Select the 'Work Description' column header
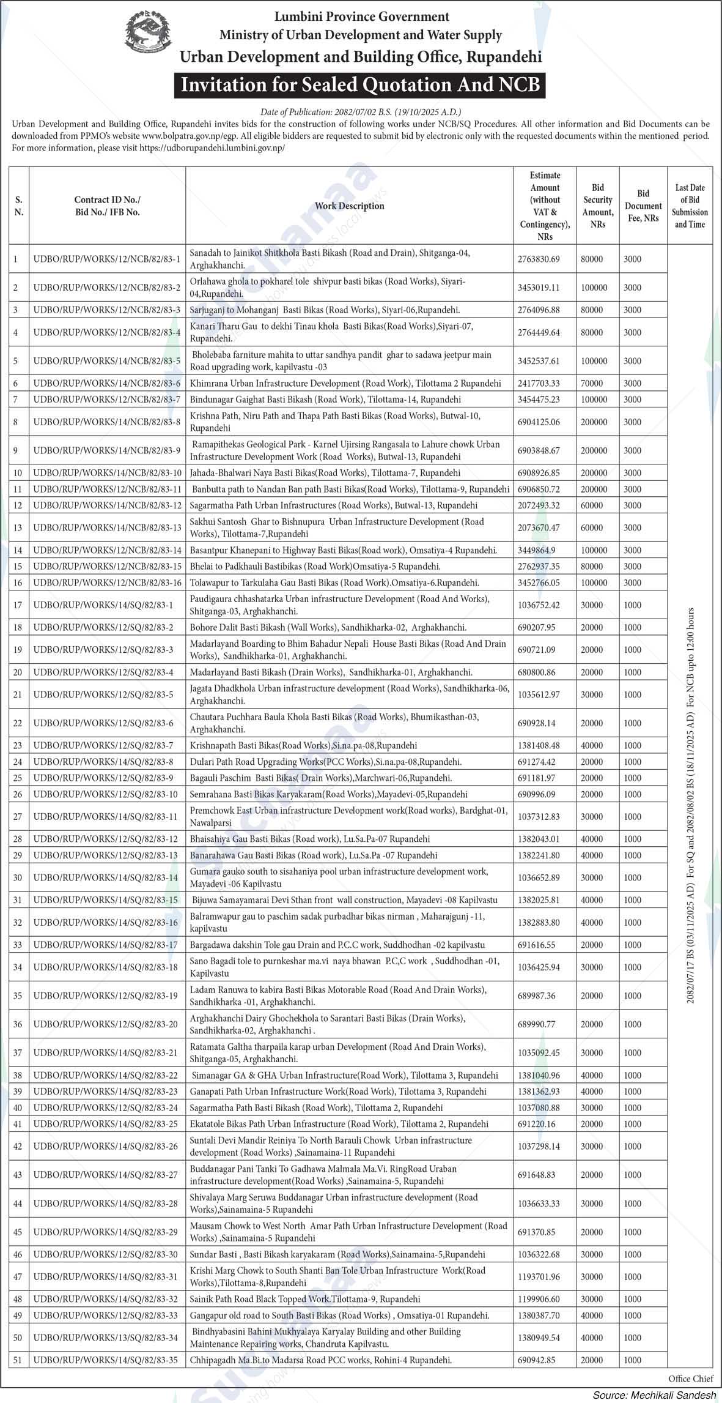722x1403 pixels. click(349, 206)
